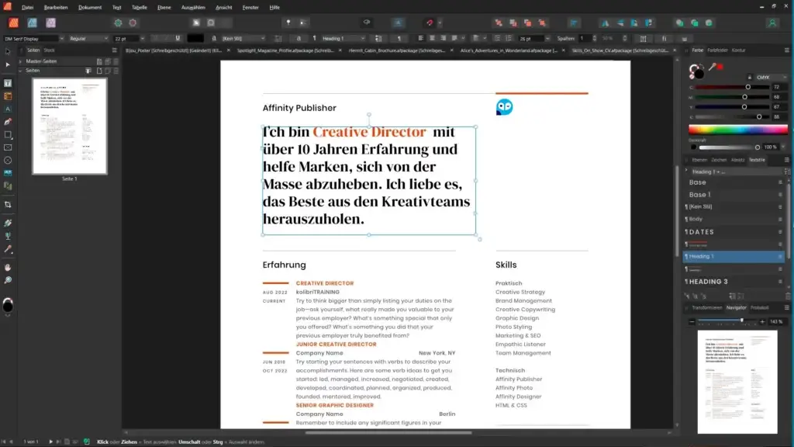Image resolution: width=794 pixels, height=447 pixels.
Task: Adjust the Deckkraft opacity slider
Action: coord(730,147)
